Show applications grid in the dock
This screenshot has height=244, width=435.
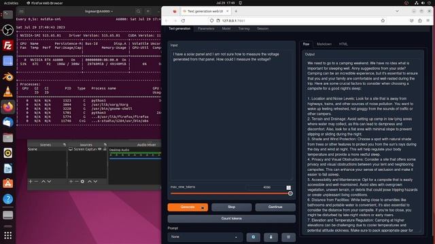(7, 235)
